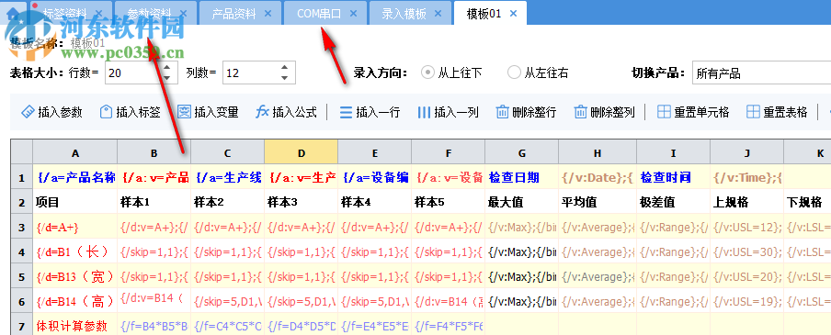
Task: Decrease the 列数 column count
Action: 285,78
